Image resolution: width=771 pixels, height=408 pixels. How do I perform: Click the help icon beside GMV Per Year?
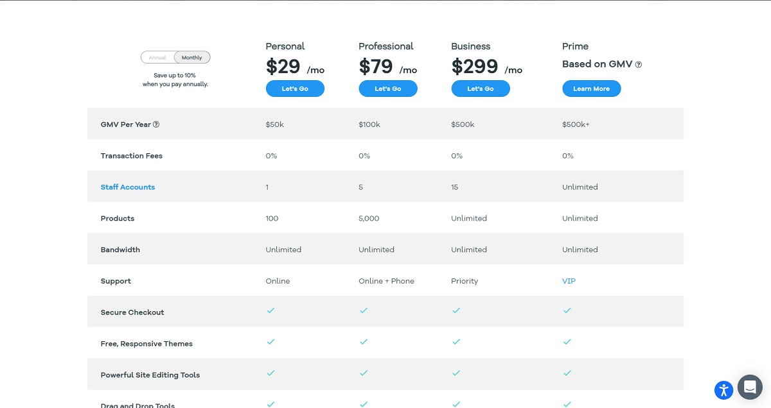156,124
